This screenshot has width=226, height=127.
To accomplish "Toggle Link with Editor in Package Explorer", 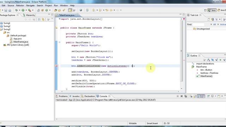I will (43, 19).
